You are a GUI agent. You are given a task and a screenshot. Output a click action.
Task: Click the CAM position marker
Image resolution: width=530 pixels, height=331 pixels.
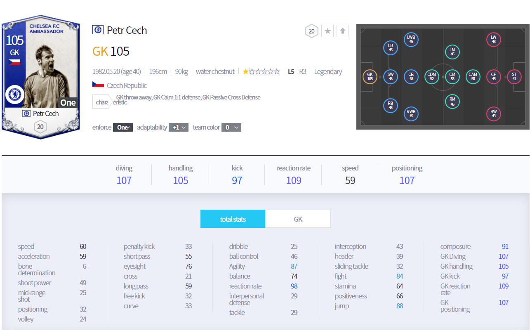click(473, 77)
